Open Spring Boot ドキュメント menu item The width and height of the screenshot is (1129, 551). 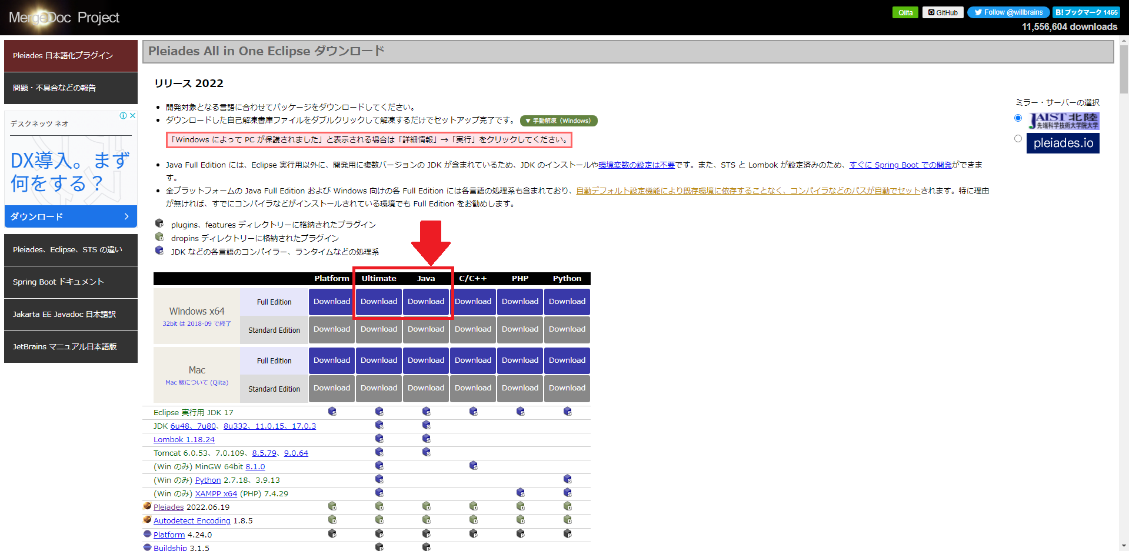71,282
